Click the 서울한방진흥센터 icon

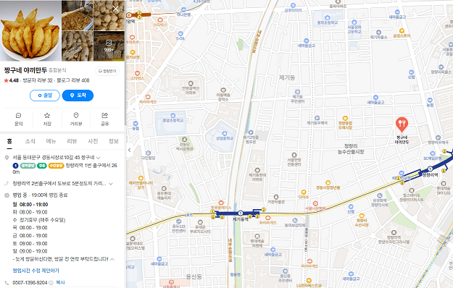[x=294, y=155]
